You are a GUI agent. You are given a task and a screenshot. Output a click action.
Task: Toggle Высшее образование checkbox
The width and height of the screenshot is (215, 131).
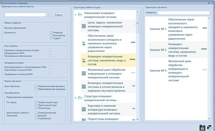(x=51, y=28)
